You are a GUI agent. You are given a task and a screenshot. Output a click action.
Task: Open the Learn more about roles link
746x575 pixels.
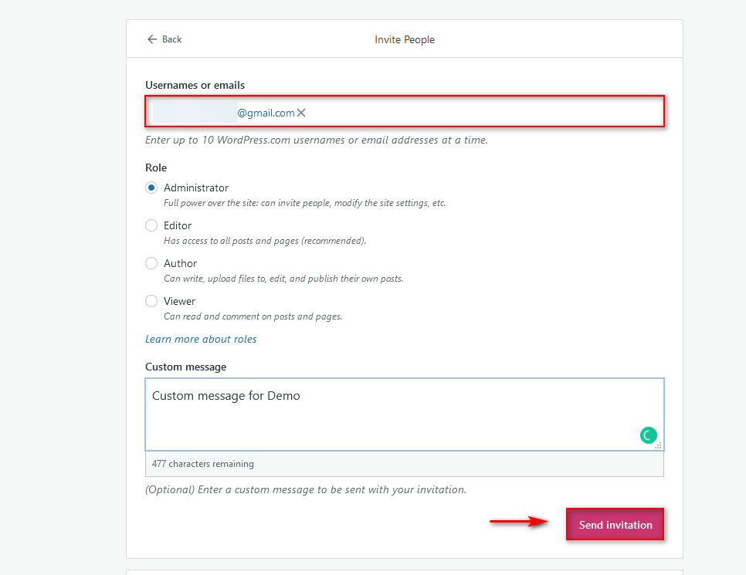(x=201, y=339)
